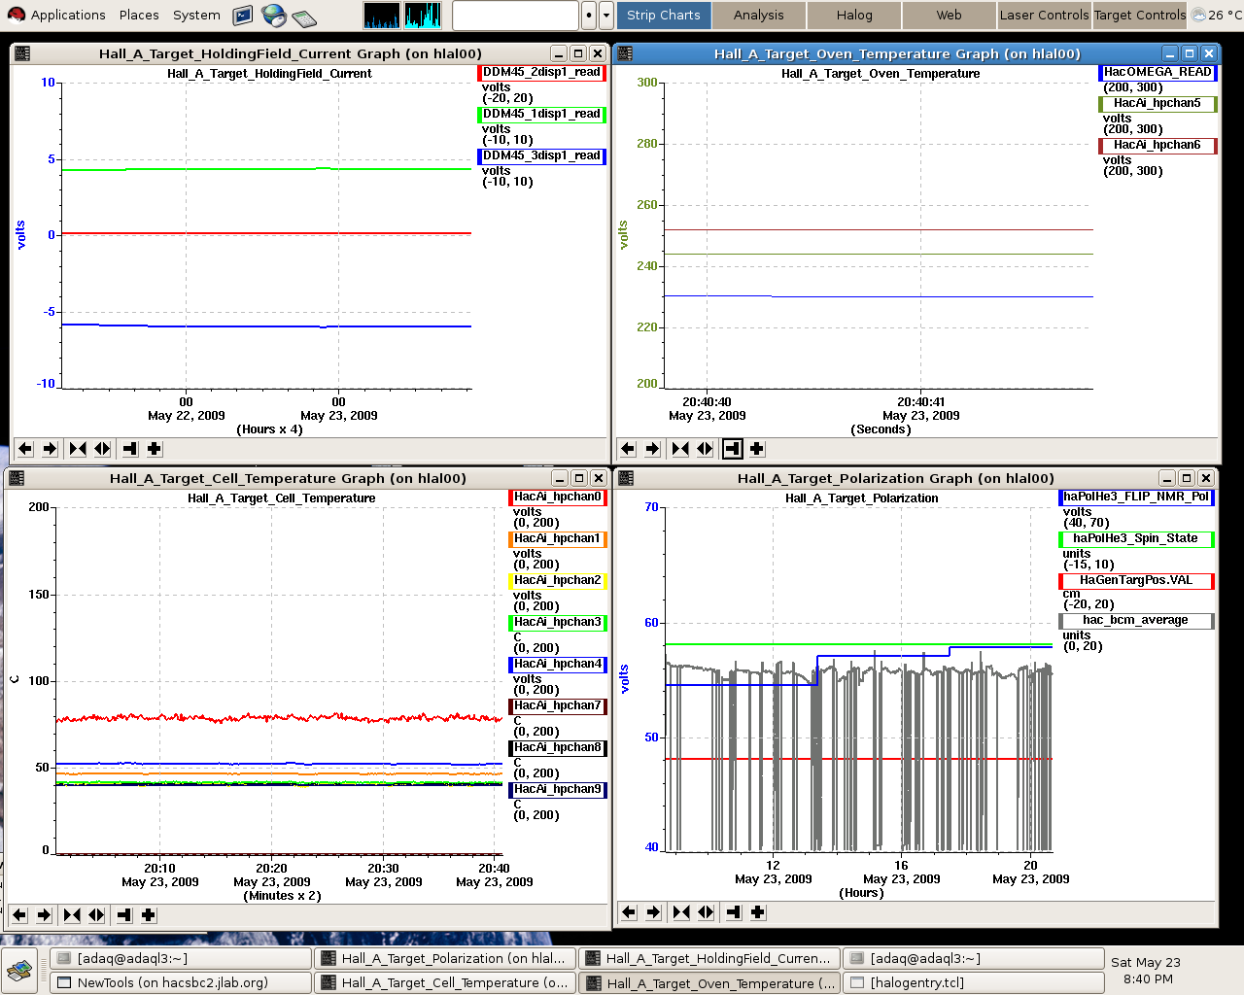This screenshot has height=995, width=1244.
Task: Switch to Laser Controls workspace tab
Action: [x=1045, y=15]
